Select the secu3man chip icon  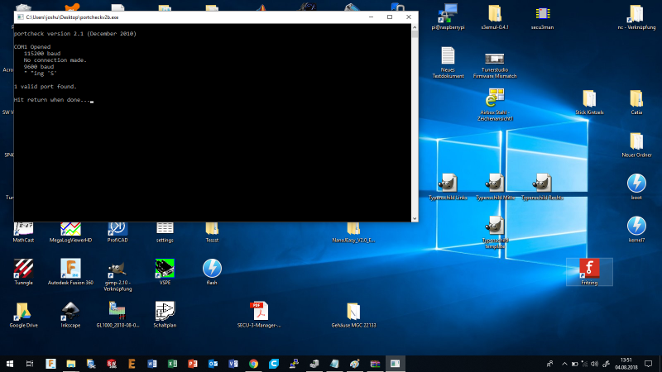click(x=543, y=13)
